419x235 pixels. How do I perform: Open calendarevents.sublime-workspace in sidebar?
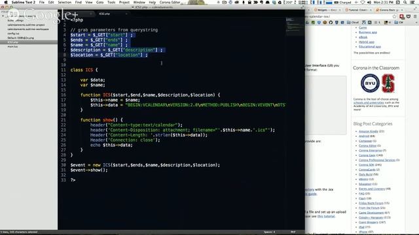tap(28, 29)
